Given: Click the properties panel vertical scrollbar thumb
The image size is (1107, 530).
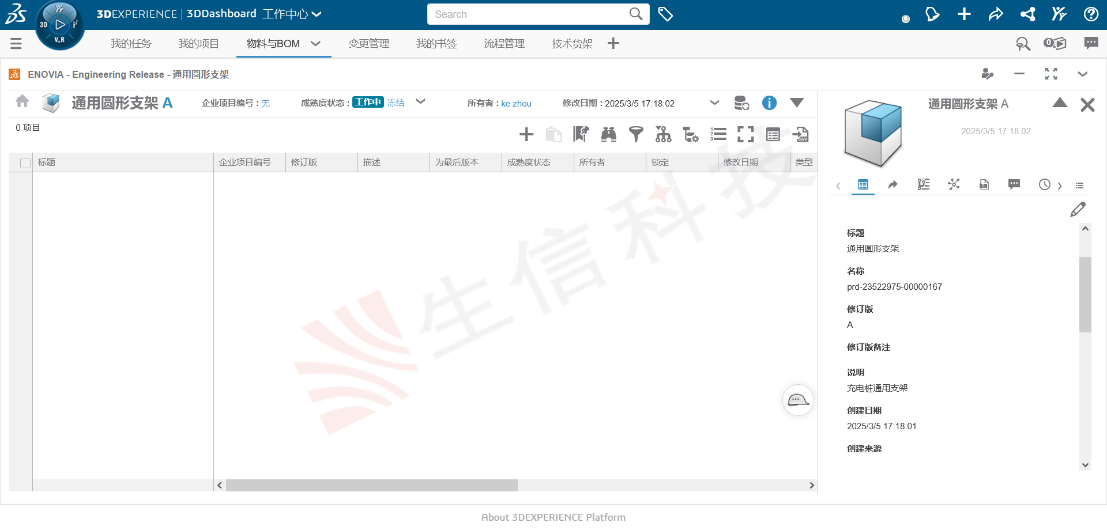Looking at the screenshot, I should pos(1085,294).
